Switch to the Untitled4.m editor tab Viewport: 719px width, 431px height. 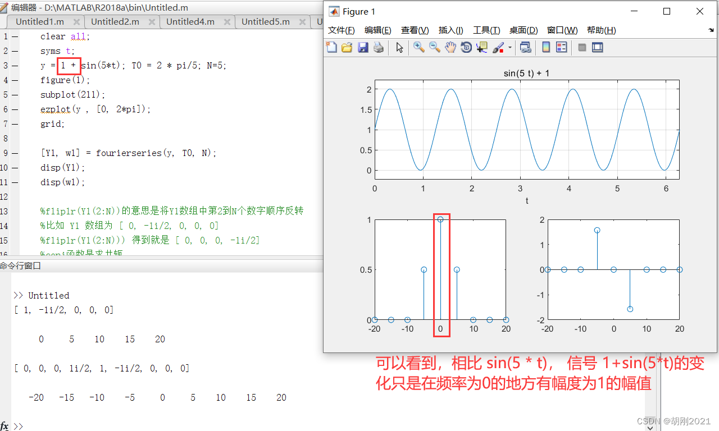tap(190, 22)
